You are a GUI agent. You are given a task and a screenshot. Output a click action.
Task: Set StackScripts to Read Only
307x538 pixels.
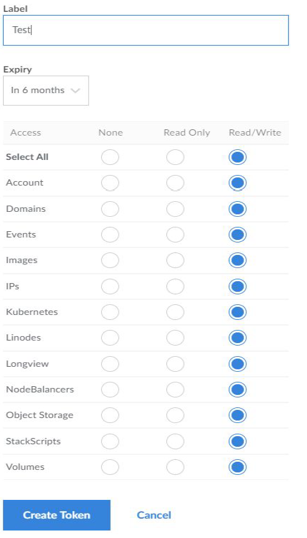pos(175,442)
